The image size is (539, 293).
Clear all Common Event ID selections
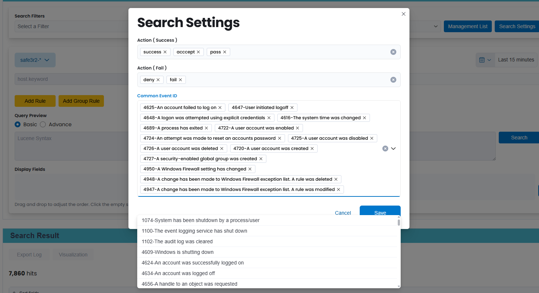click(385, 149)
